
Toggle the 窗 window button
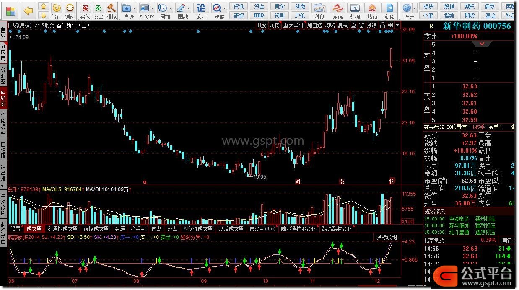point(361,25)
